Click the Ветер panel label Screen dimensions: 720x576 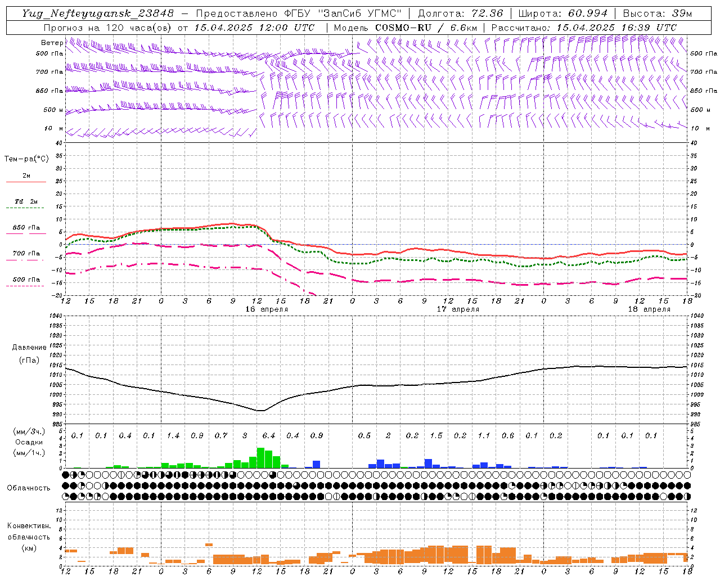pos(52,43)
